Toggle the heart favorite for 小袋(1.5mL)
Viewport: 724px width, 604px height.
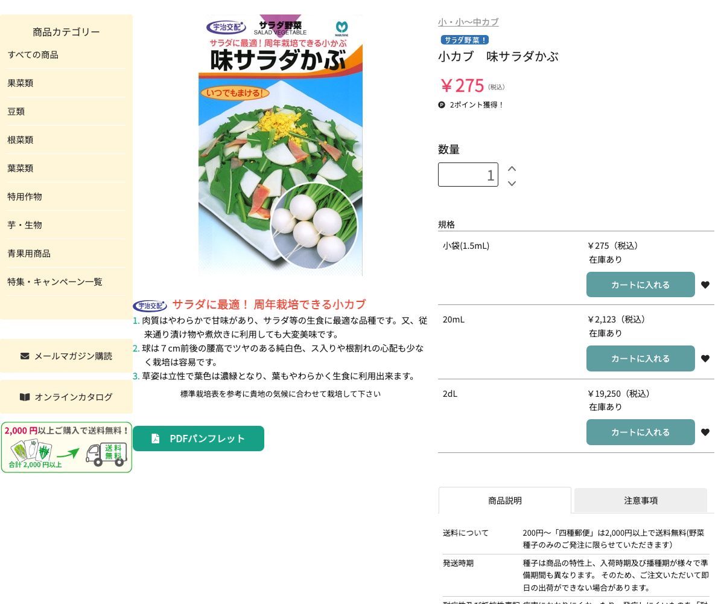[705, 284]
